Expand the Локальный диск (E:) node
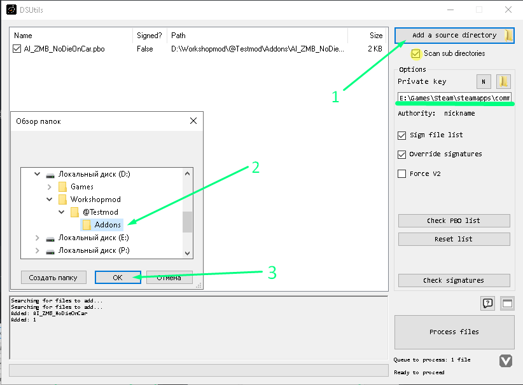 point(38,238)
